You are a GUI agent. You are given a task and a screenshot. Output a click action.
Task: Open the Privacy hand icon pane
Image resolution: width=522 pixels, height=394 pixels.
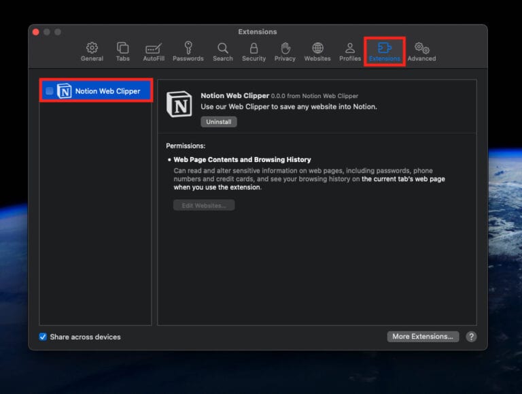[x=285, y=52]
